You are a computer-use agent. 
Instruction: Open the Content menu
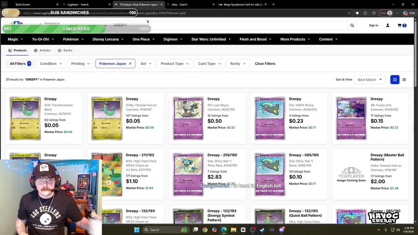tap(328, 39)
